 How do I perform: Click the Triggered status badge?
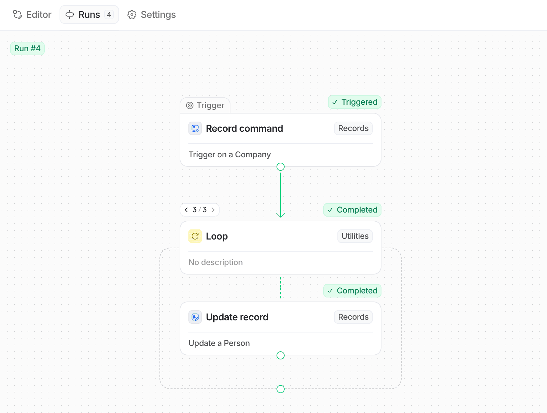[355, 102]
